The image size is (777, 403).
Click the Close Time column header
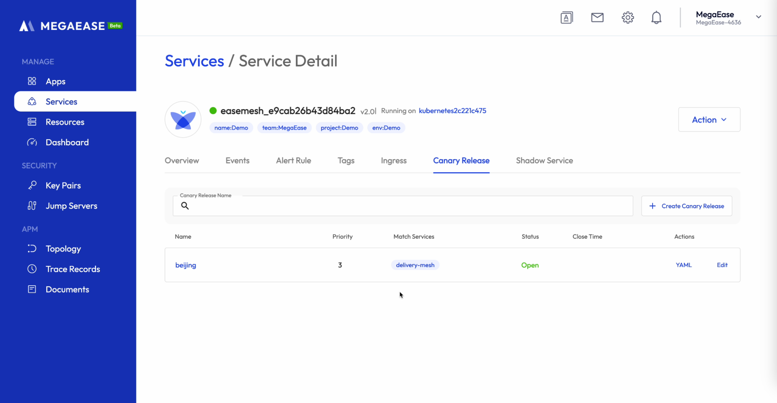tap(587, 237)
